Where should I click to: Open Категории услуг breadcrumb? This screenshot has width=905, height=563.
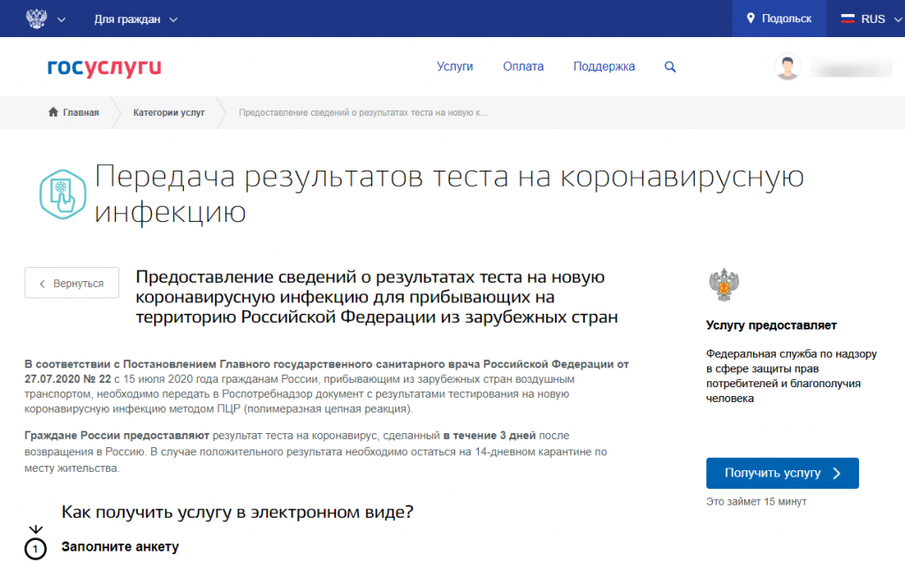tap(169, 112)
